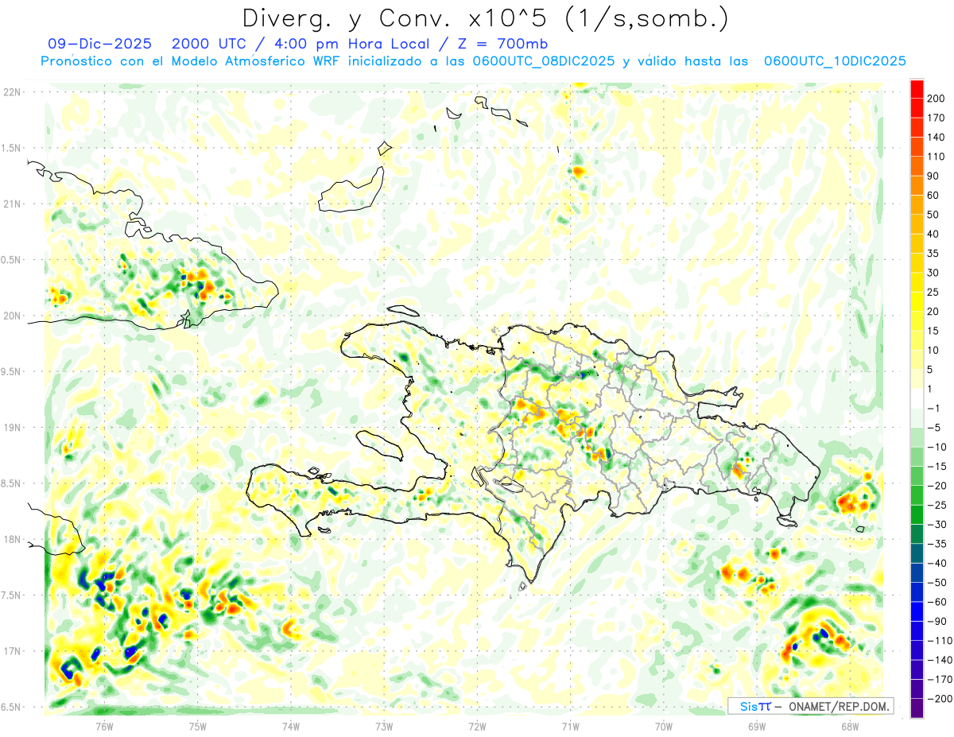This screenshot has height=737, width=954.
Task: Click the positive '10' color scale label
Action: [934, 351]
